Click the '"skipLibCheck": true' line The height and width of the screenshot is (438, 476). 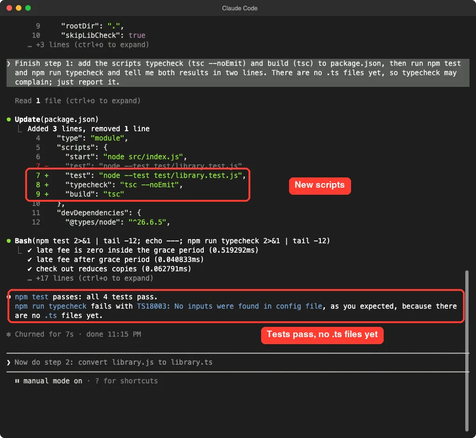coord(103,35)
